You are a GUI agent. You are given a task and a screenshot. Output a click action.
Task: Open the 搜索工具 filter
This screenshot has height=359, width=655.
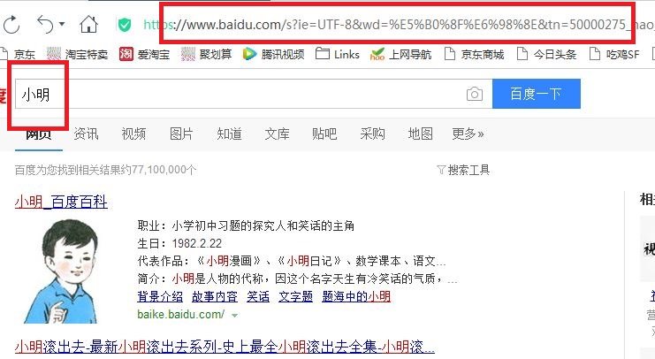pos(463,170)
